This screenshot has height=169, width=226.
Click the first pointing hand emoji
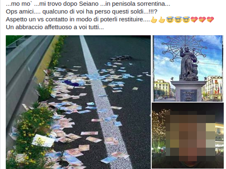click(x=154, y=20)
